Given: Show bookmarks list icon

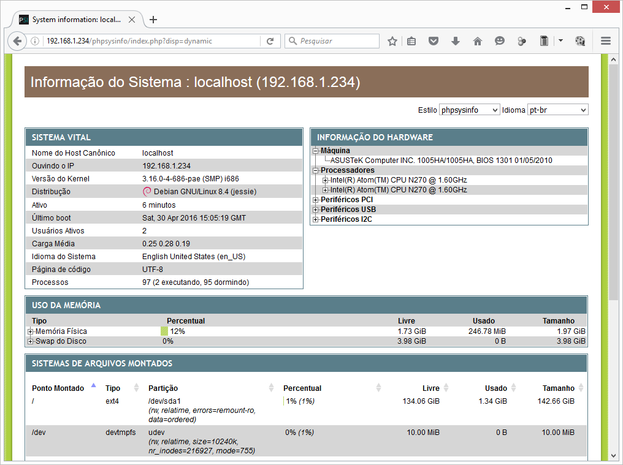Looking at the screenshot, I should 411,41.
